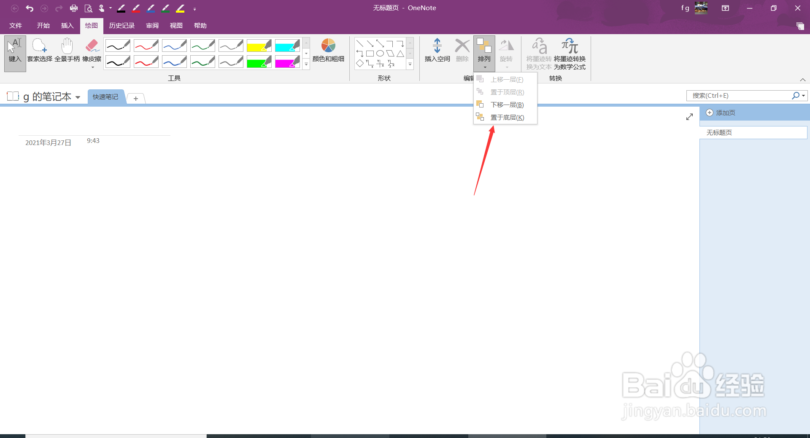The height and width of the screenshot is (438, 810).
Task: Click 将墨迹转换为数学公式 ink to math
Action: coord(570,54)
